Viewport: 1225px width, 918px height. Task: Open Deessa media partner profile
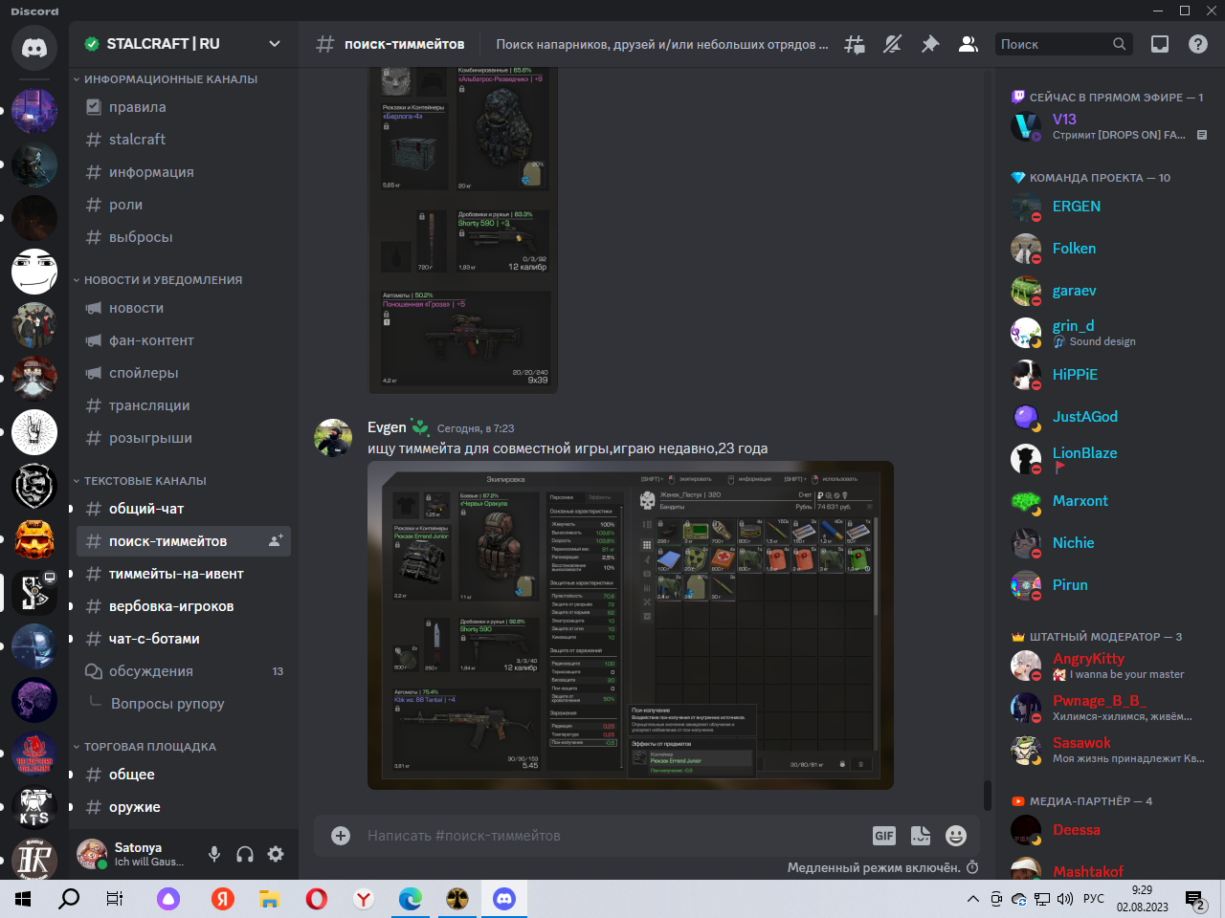coord(1110,830)
